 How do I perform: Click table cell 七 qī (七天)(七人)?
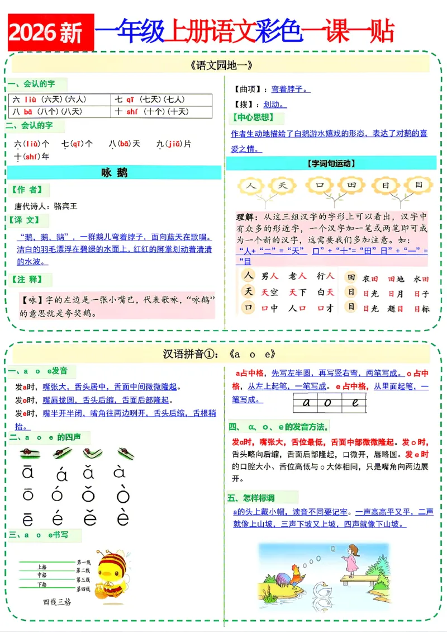161,100
